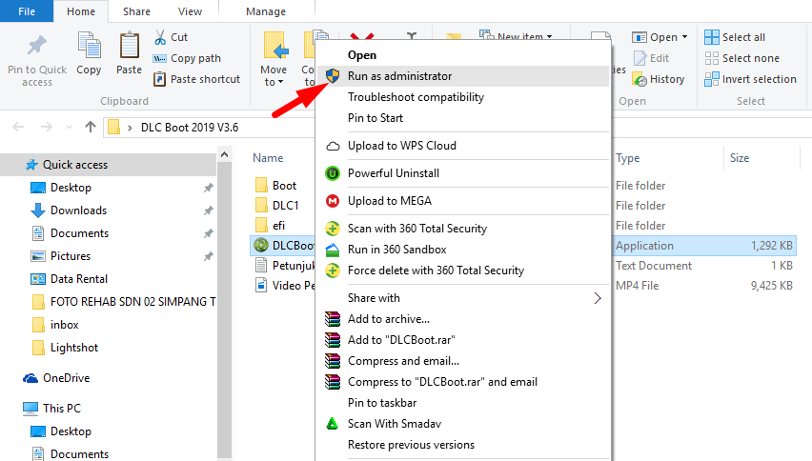Click the 360 Sandbox icon
The height and width of the screenshot is (461, 812).
tap(333, 250)
